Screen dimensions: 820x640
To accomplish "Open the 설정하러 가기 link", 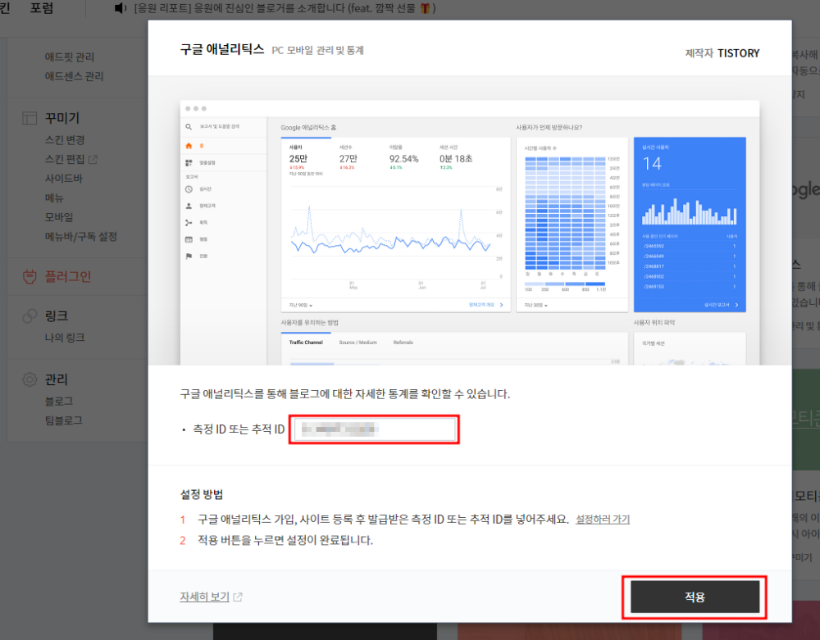I will [603, 520].
